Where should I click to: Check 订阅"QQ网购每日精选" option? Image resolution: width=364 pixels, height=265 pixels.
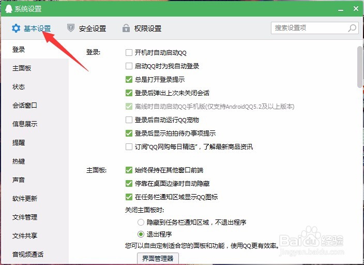pos(129,147)
